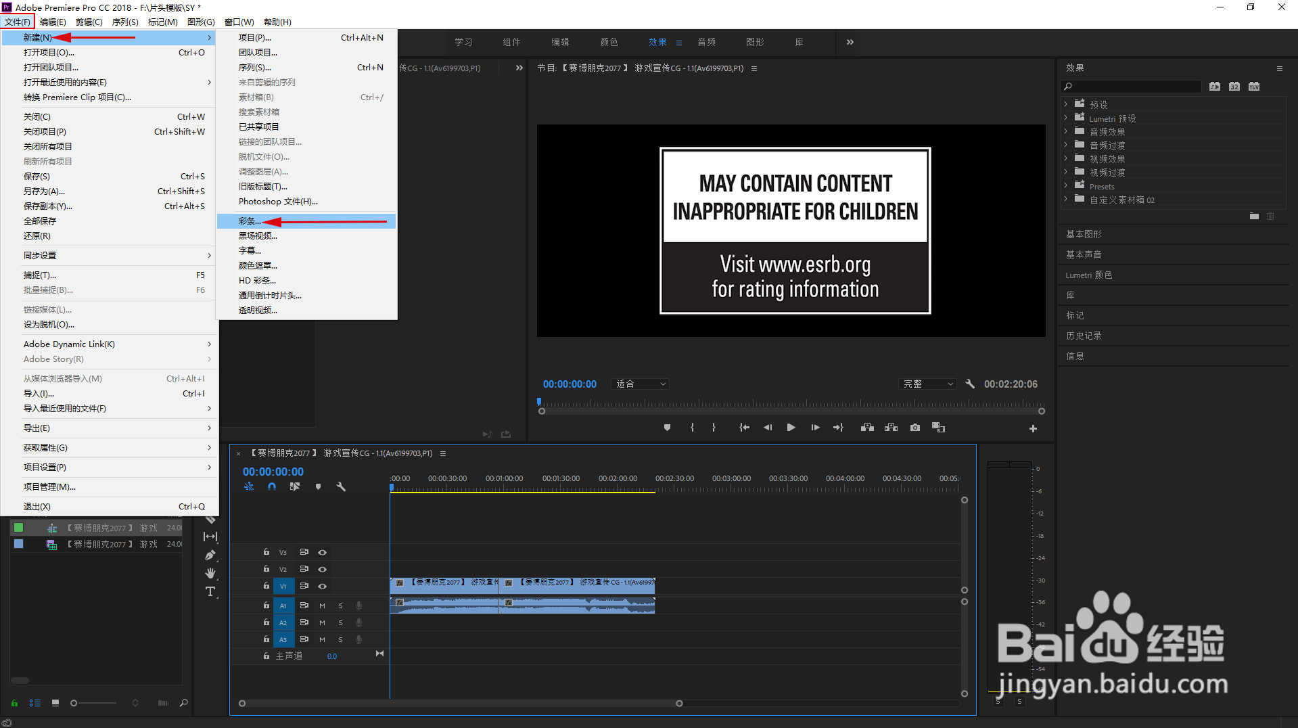Image resolution: width=1298 pixels, height=728 pixels.
Task: Click the Effects panel search field
Action: pos(1131,86)
